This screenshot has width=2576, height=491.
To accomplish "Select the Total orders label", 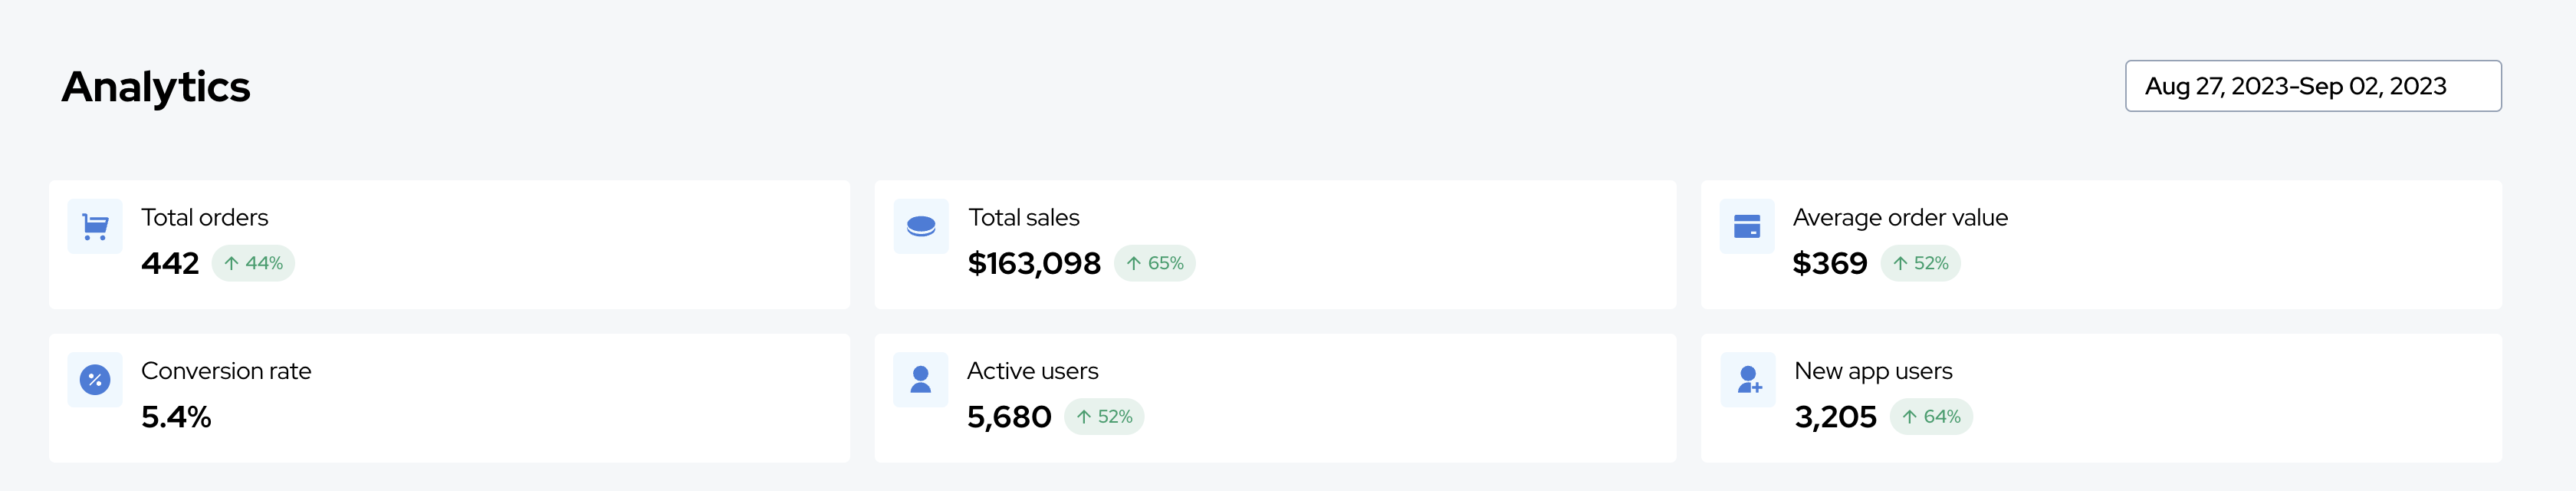I will coord(205,218).
